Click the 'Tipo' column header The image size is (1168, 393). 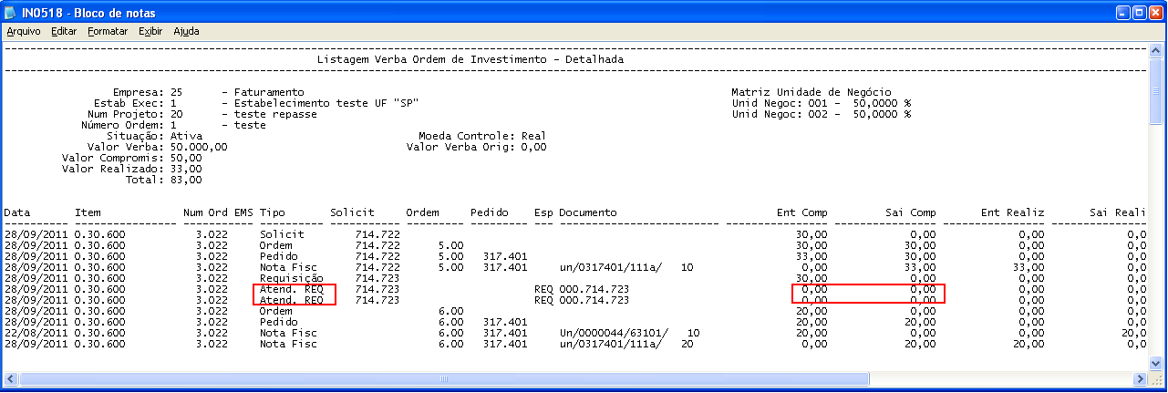click(273, 212)
